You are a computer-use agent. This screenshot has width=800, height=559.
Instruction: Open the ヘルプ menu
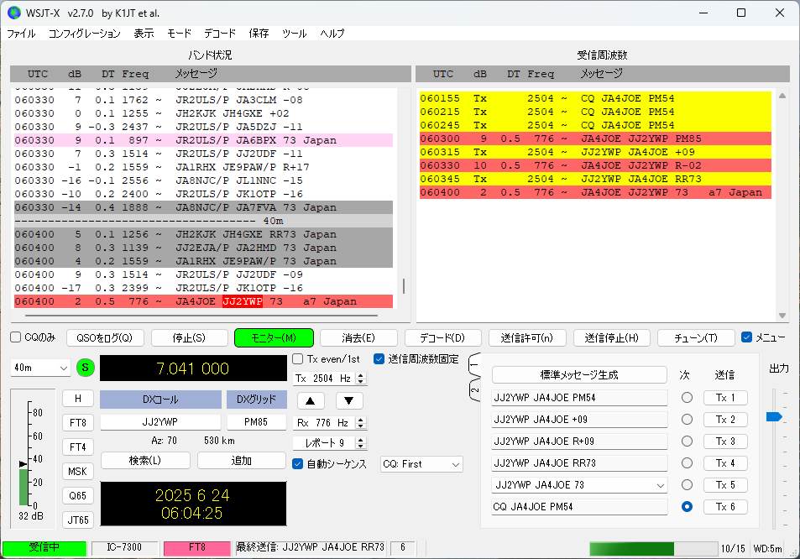(x=332, y=34)
